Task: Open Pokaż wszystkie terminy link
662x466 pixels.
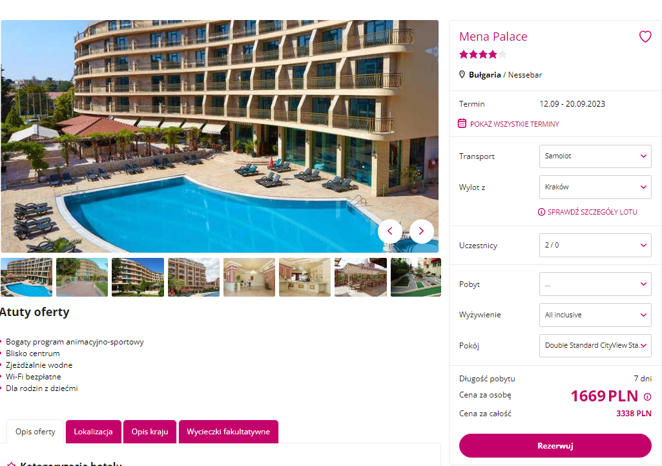Action: coord(514,124)
